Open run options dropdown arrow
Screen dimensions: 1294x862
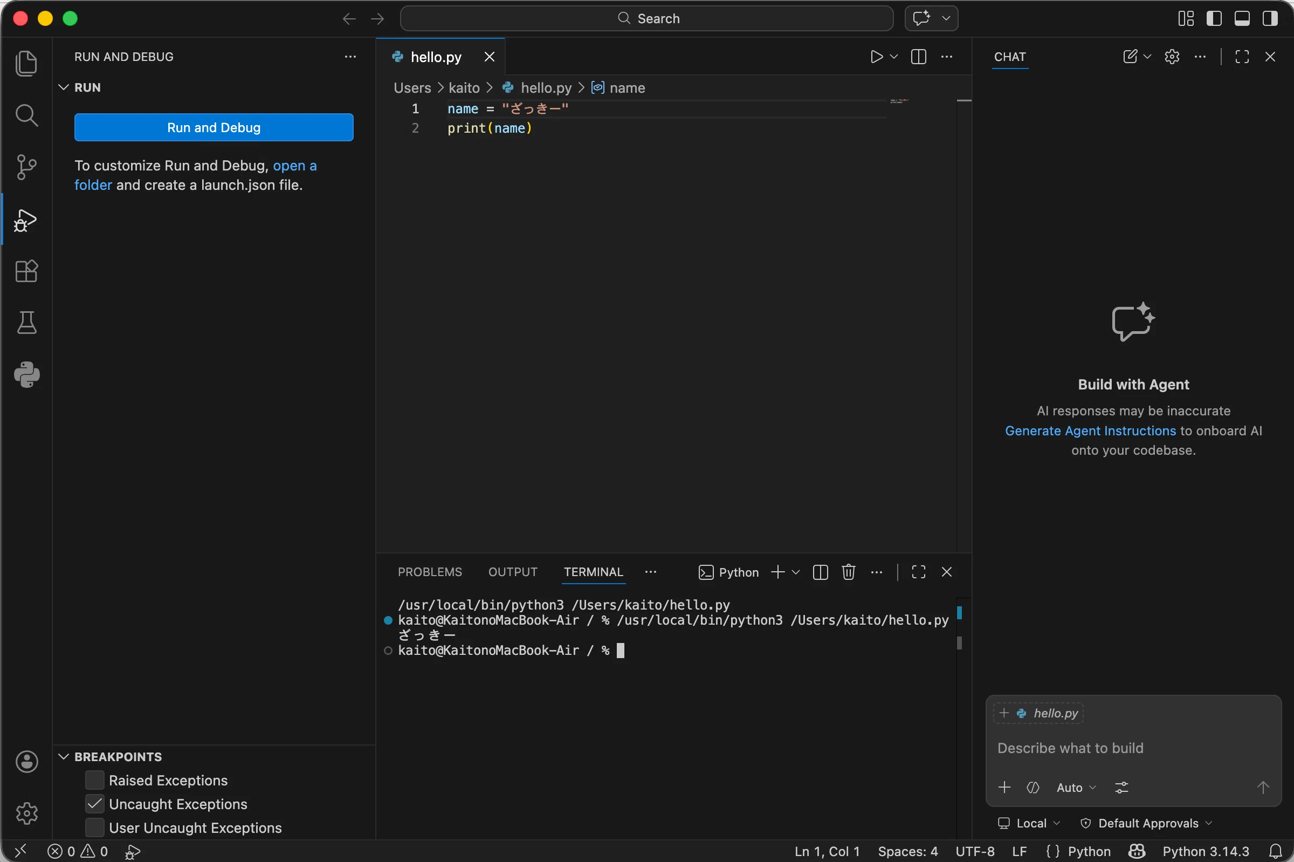[893, 57]
